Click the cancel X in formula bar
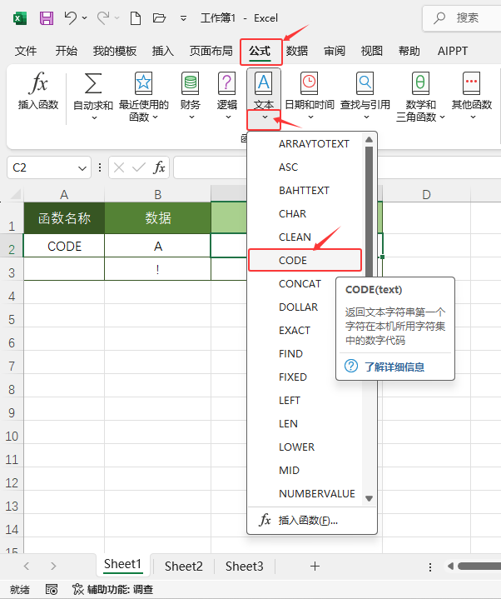Viewport: 501px width, 599px height. [119, 167]
